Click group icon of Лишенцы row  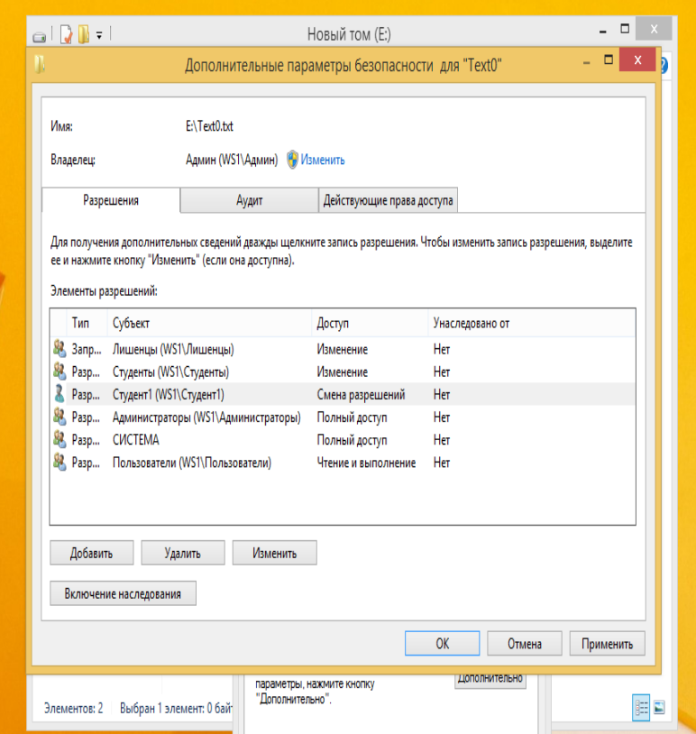(60, 349)
